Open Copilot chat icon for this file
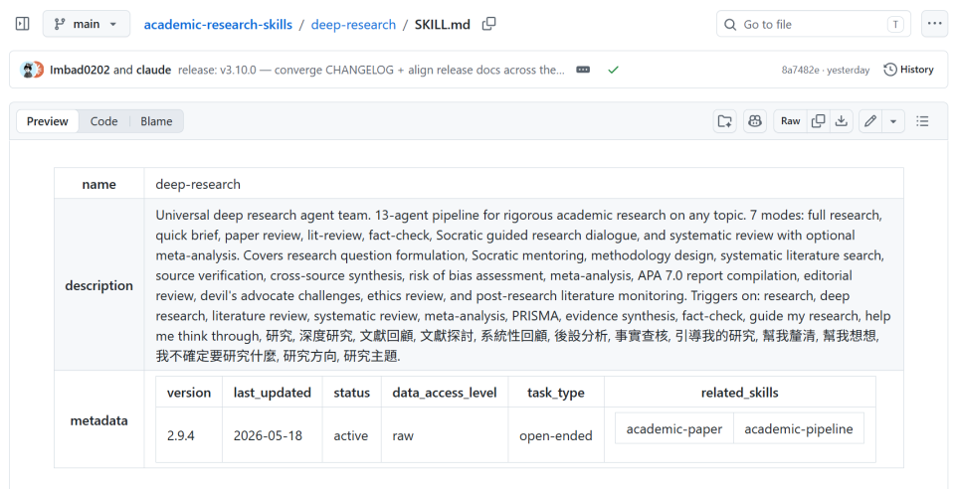 point(755,121)
